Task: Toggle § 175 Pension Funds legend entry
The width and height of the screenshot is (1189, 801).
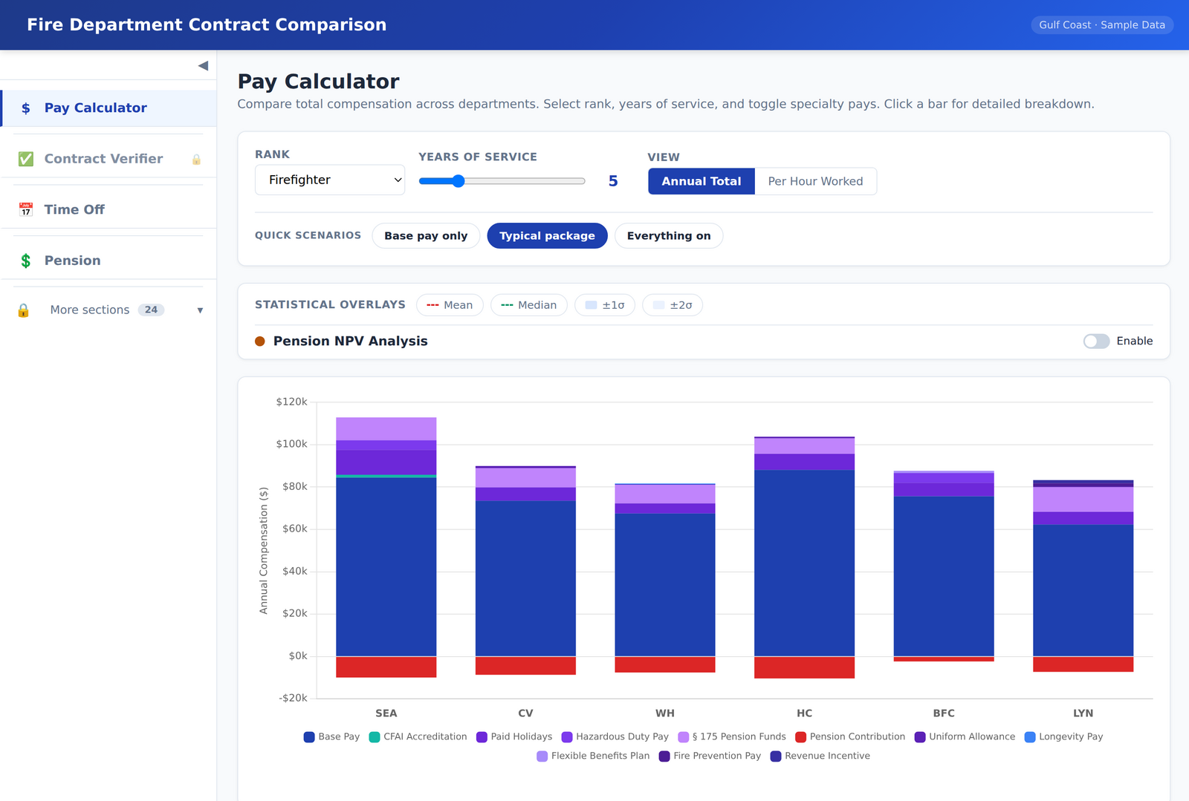Action: (732, 737)
